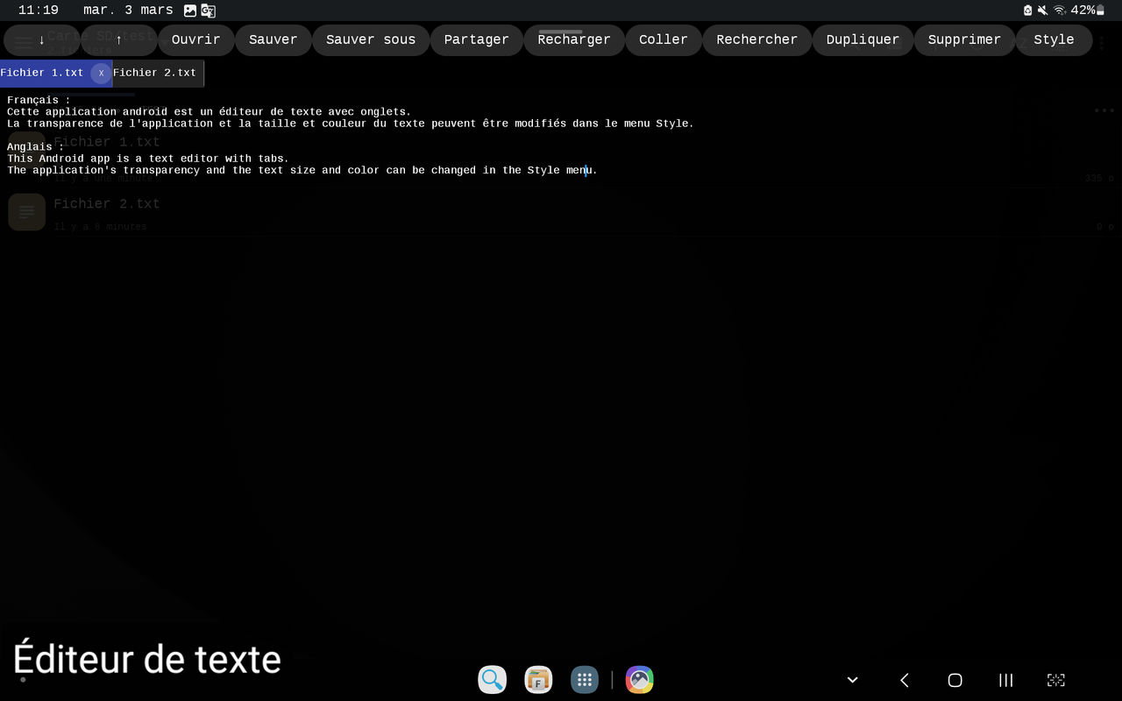Place cursor in the Anglais text line

tap(35, 147)
